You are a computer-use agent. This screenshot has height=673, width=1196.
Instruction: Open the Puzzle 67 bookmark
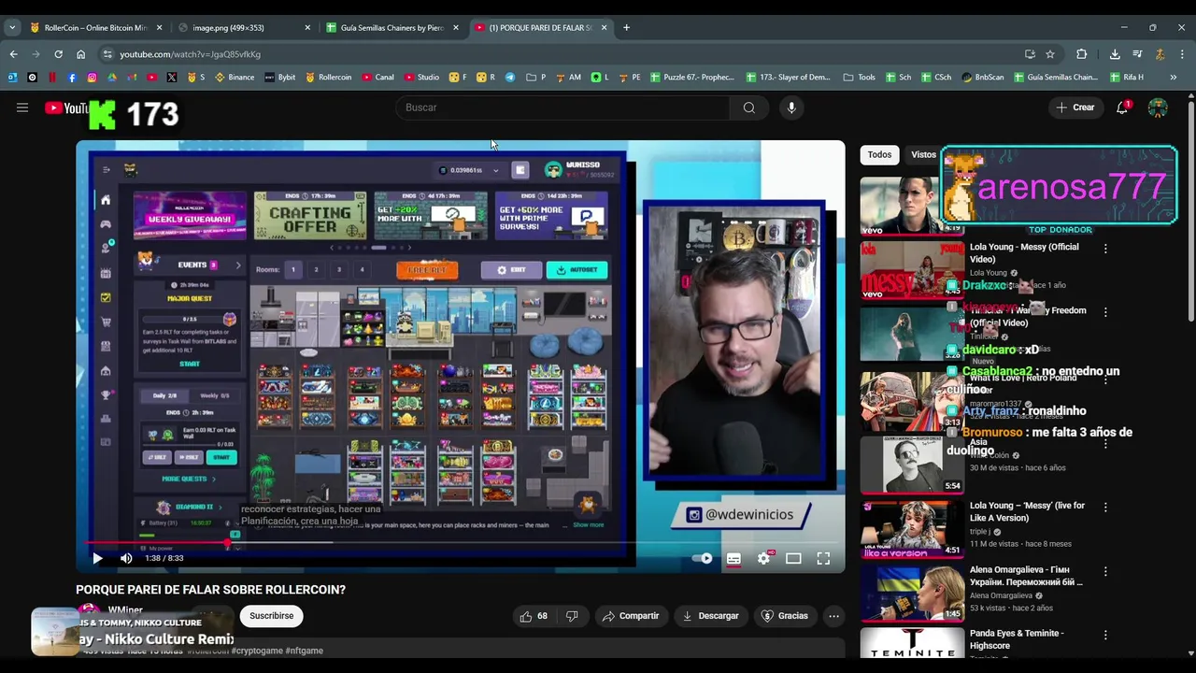(692, 78)
